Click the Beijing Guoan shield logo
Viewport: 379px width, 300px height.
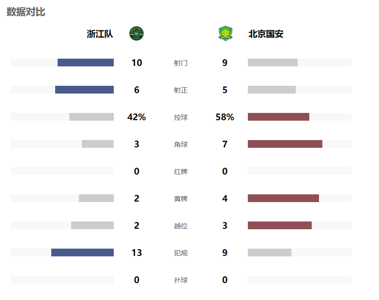pos(225,33)
